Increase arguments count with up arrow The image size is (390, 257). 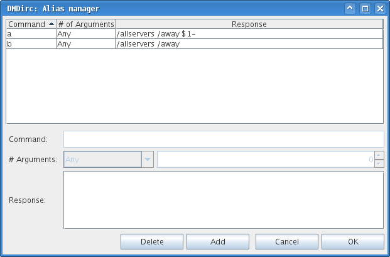[379, 155]
